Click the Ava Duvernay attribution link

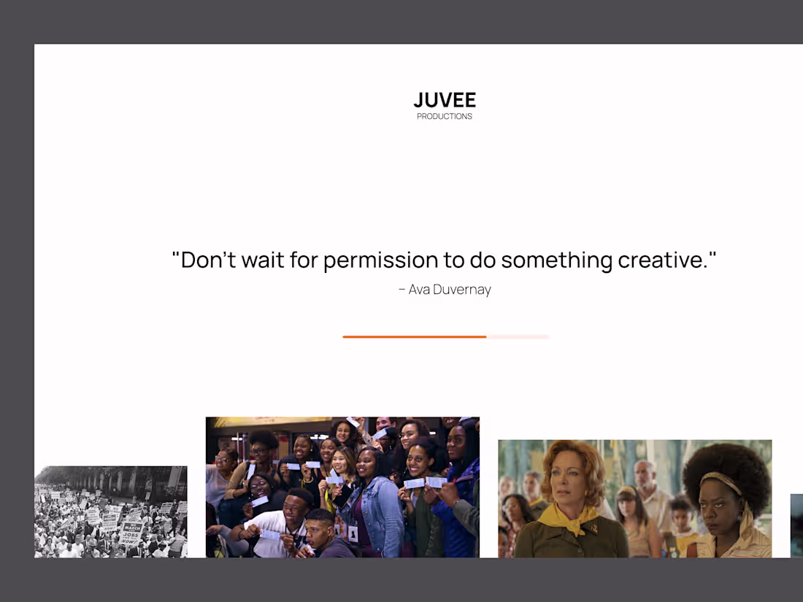click(x=445, y=290)
